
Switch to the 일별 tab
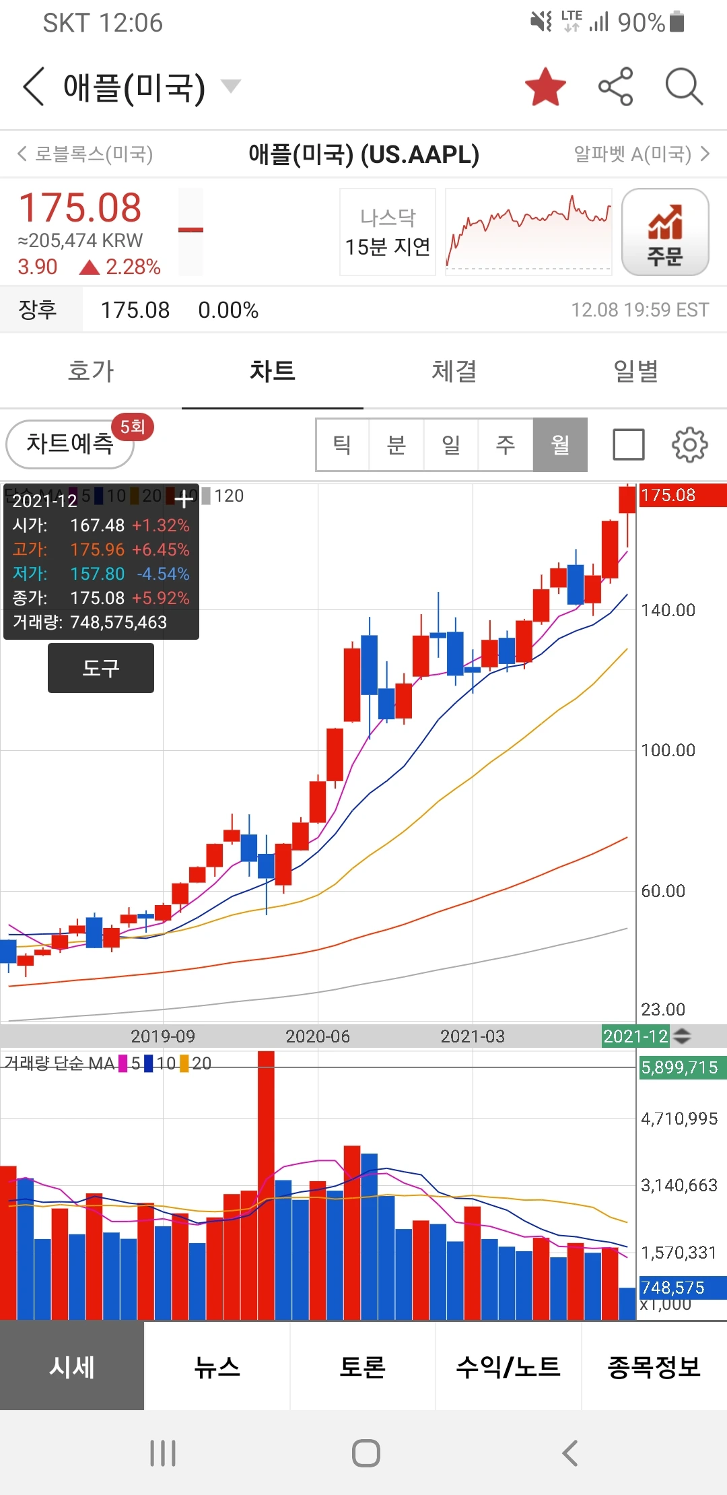636,371
